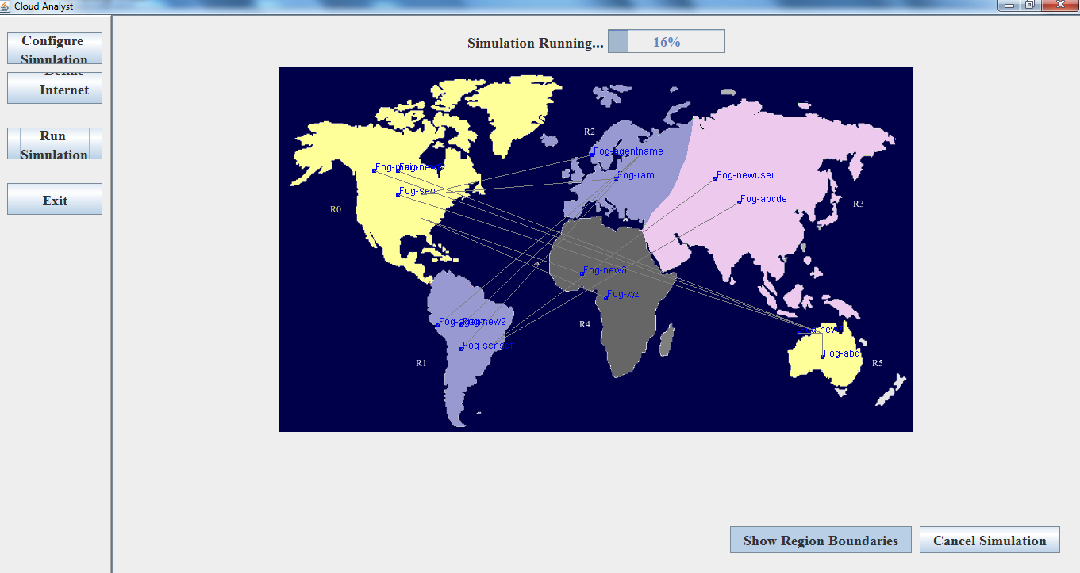Click the Configure Simulation button
This screenshot has height=573, width=1080.
pyautogui.click(x=55, y=48)
